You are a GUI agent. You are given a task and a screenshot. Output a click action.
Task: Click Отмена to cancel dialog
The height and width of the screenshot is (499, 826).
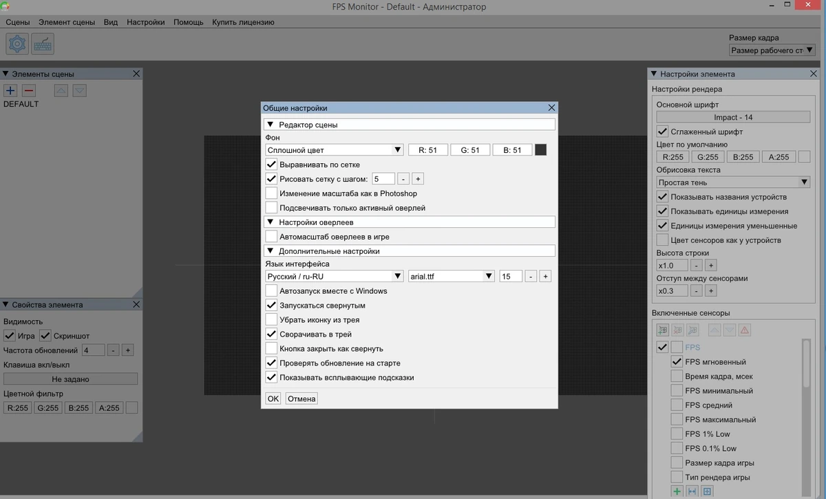click(x=301, y=399)
